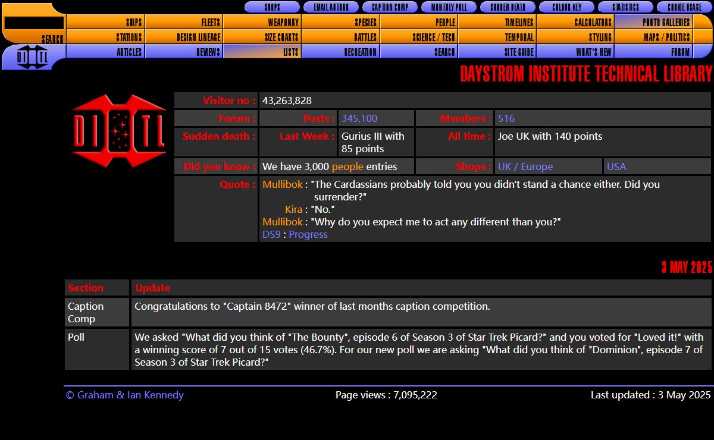Click the Graham & Ian Kennedy copyright link
714x440 pixels.
click(125, 395)
